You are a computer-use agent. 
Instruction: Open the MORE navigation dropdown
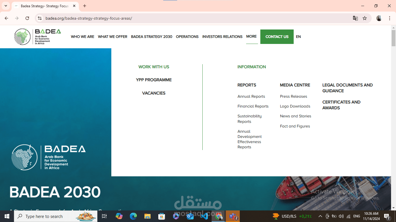pyautogui.click(x=251, y=37)
